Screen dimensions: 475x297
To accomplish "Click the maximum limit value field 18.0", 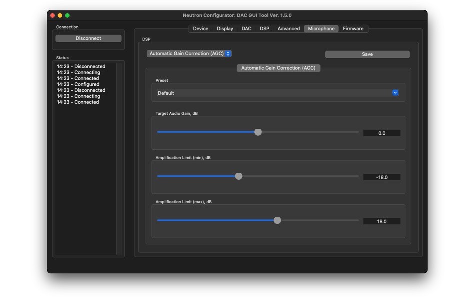I will (x=382, y=221).
